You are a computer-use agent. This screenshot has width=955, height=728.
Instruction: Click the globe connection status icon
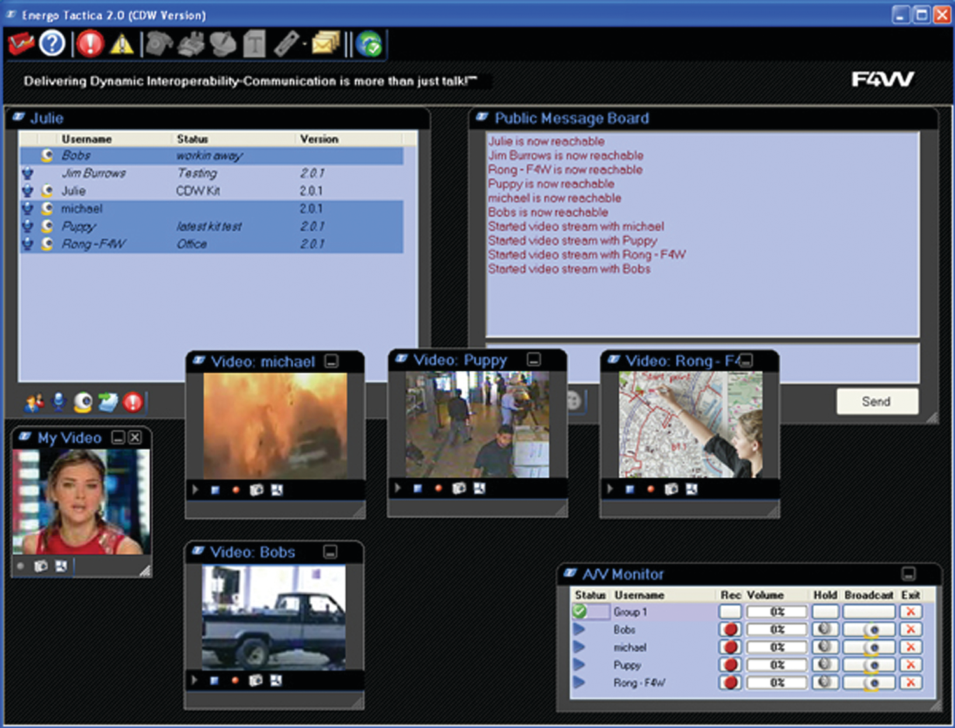click(369, 45)
